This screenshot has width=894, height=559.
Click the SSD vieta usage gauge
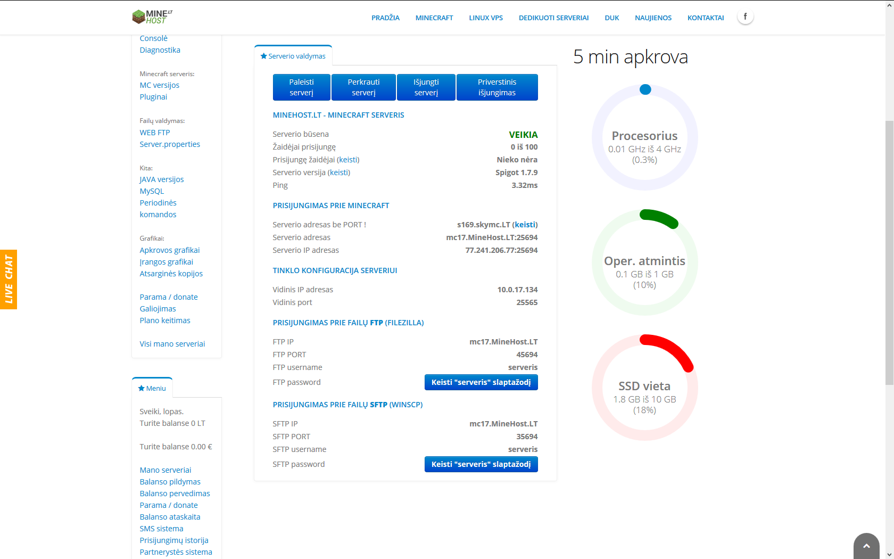[645, 388]
